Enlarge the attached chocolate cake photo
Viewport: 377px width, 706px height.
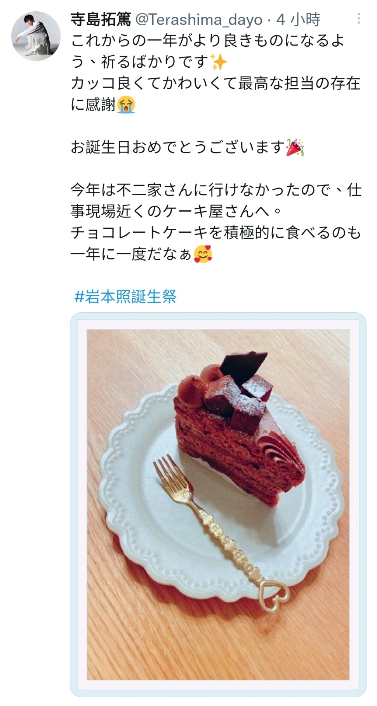tap(218, 505)
